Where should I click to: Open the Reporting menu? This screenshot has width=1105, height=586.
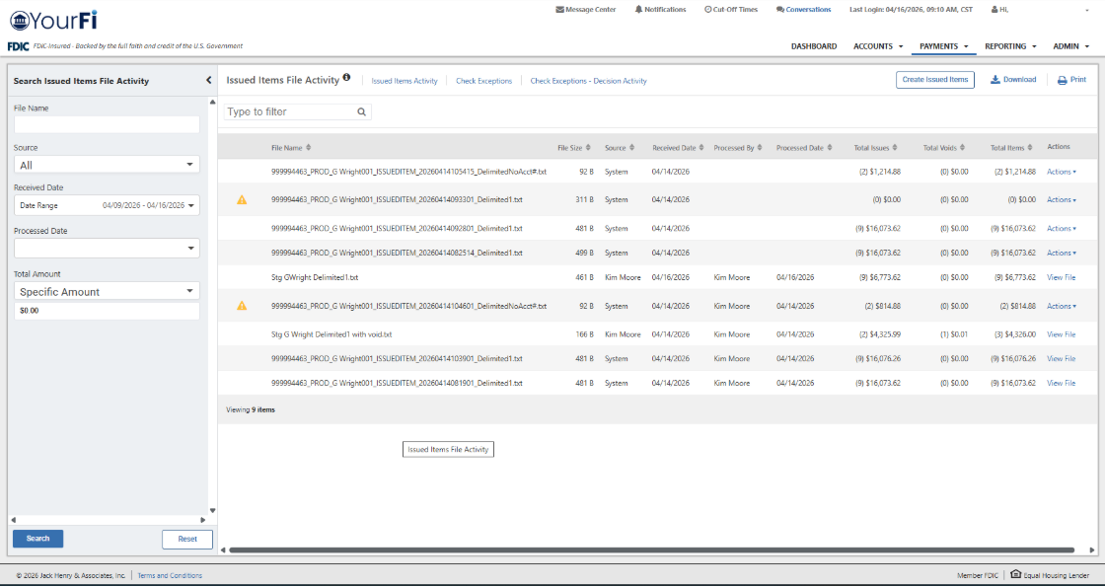pyautogui.click(x=1010, y=46)
